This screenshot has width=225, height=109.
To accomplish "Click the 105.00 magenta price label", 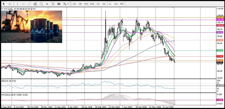I will tap(220, 20).
